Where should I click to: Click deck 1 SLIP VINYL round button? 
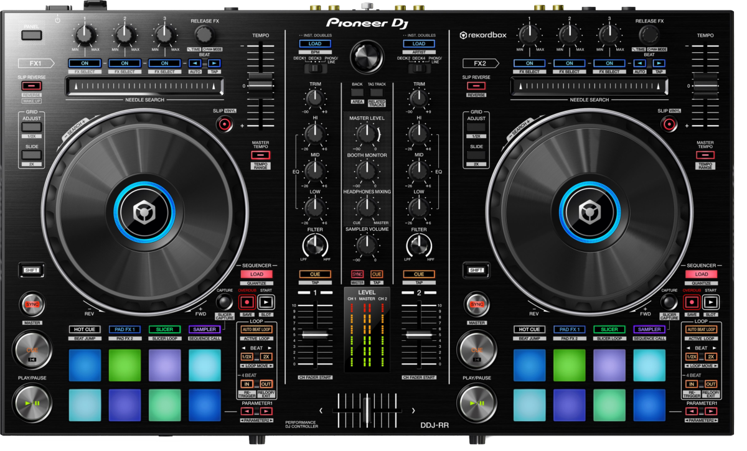(x=225, y=124)
